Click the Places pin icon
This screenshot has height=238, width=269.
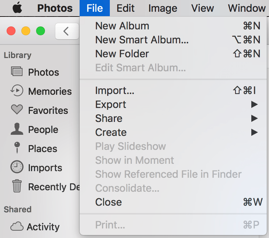click(x=17, y=148)
